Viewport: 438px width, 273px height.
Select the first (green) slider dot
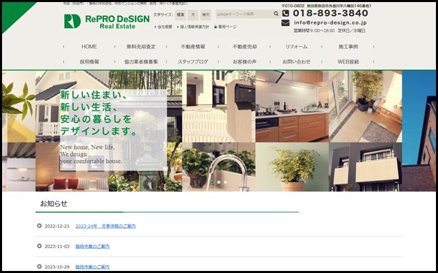212,182
